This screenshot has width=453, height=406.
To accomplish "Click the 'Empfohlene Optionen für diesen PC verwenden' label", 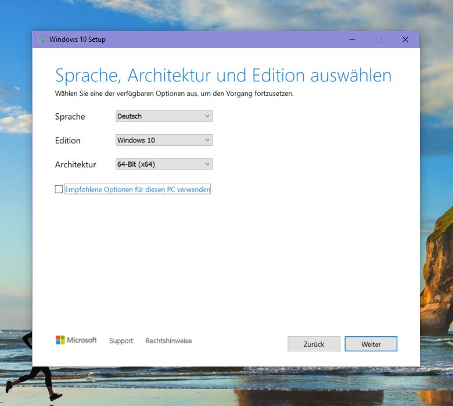I will pyautogui.click(x=138, y=189).
